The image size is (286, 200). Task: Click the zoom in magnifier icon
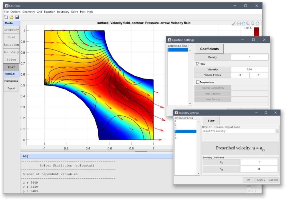pos(248,23)
